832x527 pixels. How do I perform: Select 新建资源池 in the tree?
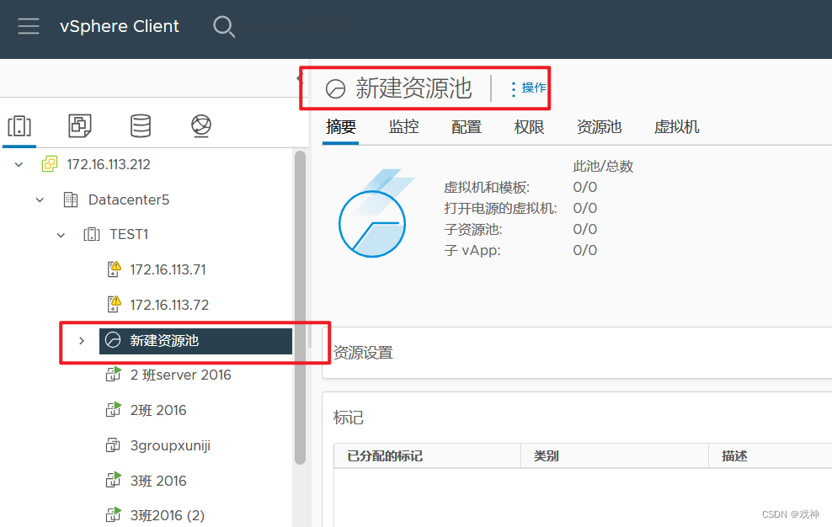[195, 341]
